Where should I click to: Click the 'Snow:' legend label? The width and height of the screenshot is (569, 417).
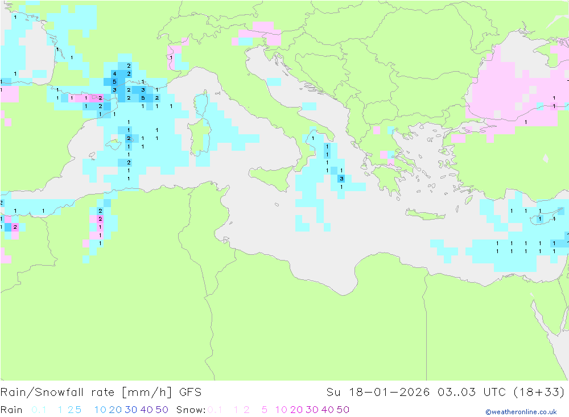[x=191, y=410]
